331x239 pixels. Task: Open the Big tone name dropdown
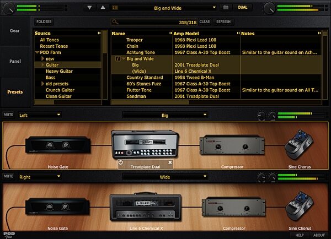click(x=165, y=115)
